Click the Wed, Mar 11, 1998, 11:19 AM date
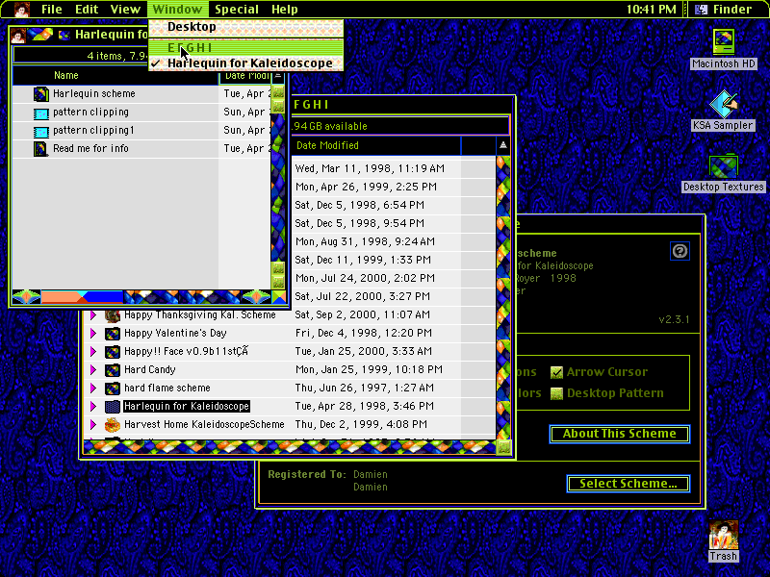 click(370, 169)
